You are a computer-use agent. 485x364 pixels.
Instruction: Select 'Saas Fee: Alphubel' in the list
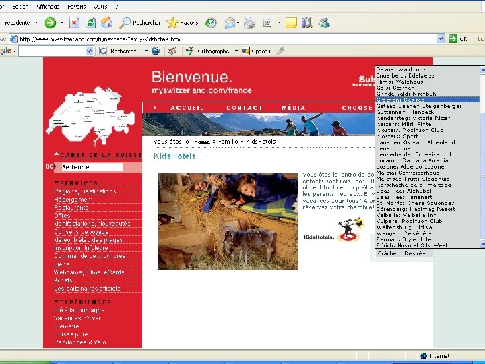[x=427, y=191]
